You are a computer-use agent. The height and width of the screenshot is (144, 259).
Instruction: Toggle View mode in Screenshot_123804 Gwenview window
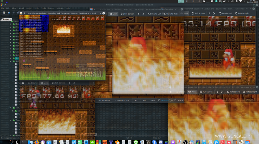tap(113, 14)
